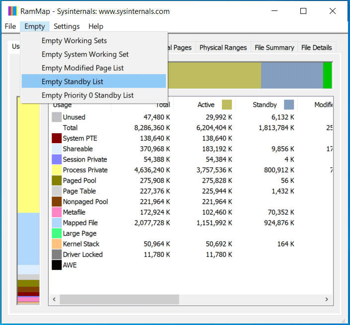350x325 pixels.
Task: Click the AWE black swatch
Action: click(57, 265)
